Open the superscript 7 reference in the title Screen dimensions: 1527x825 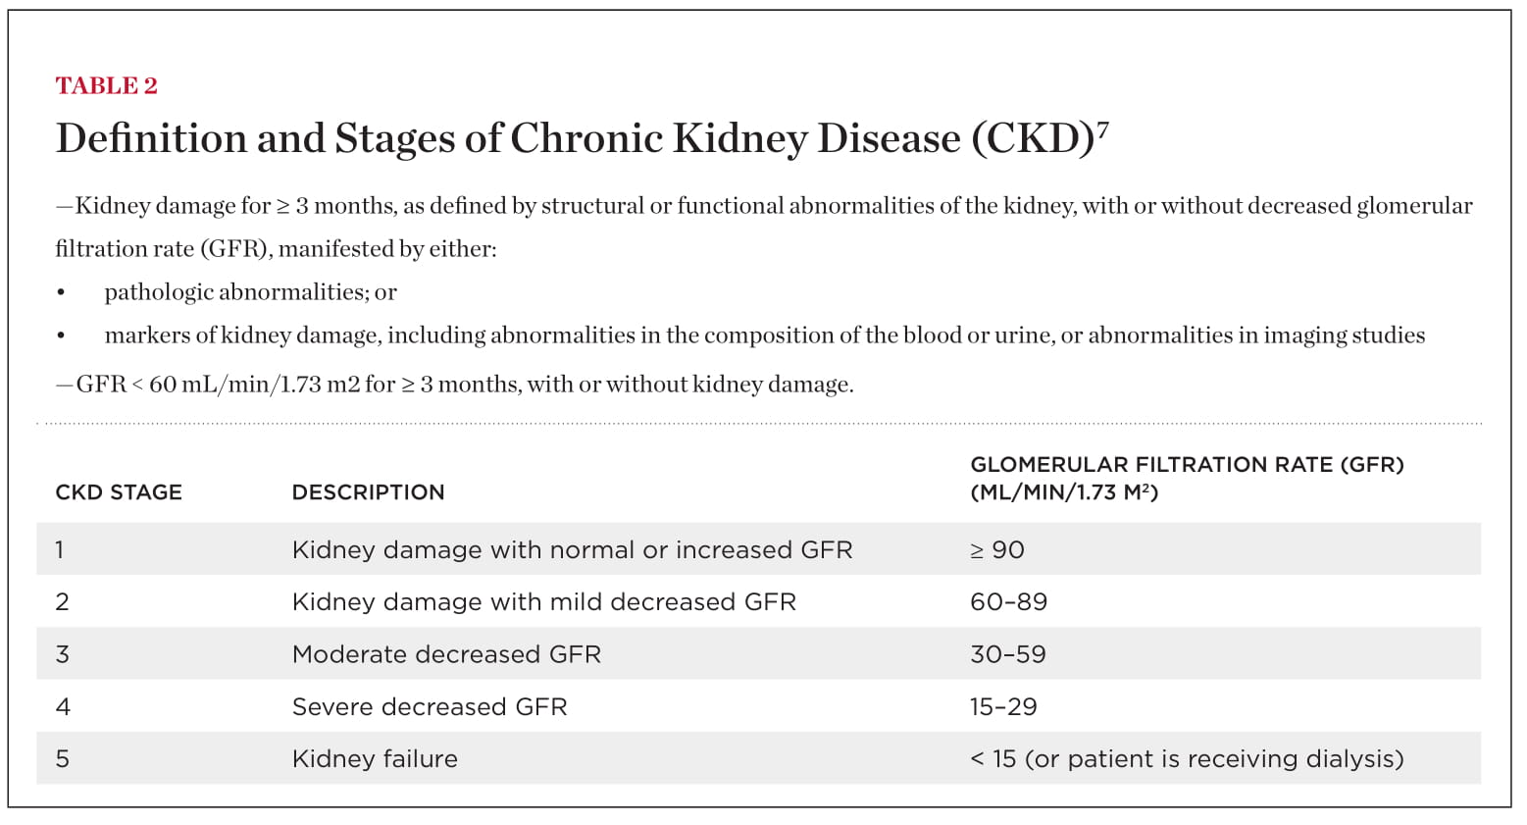pyautogui.click(x=1103, y=127)
